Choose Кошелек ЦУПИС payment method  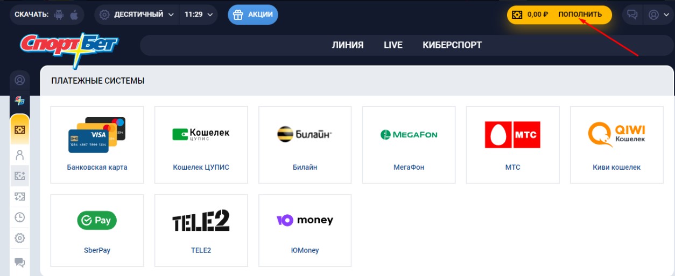tap(201, 145)
